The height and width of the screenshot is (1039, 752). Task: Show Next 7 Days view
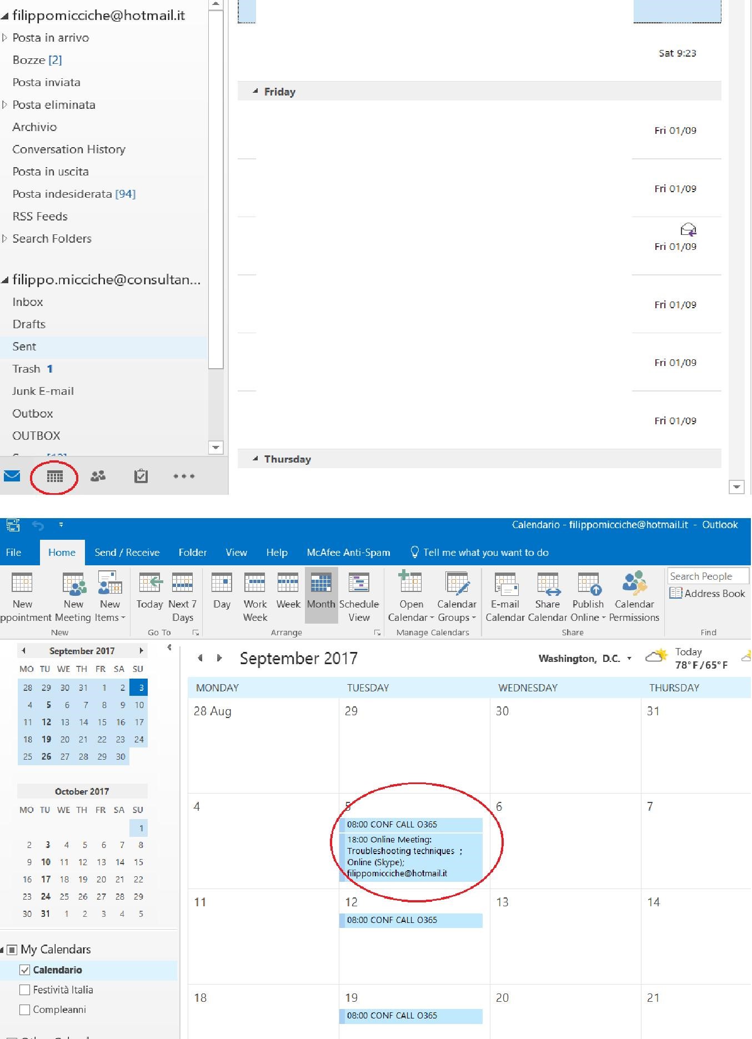point(182,596)
